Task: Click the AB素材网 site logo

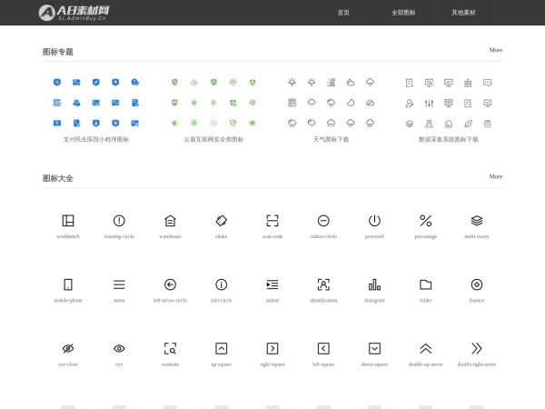Action: [74, 13]
